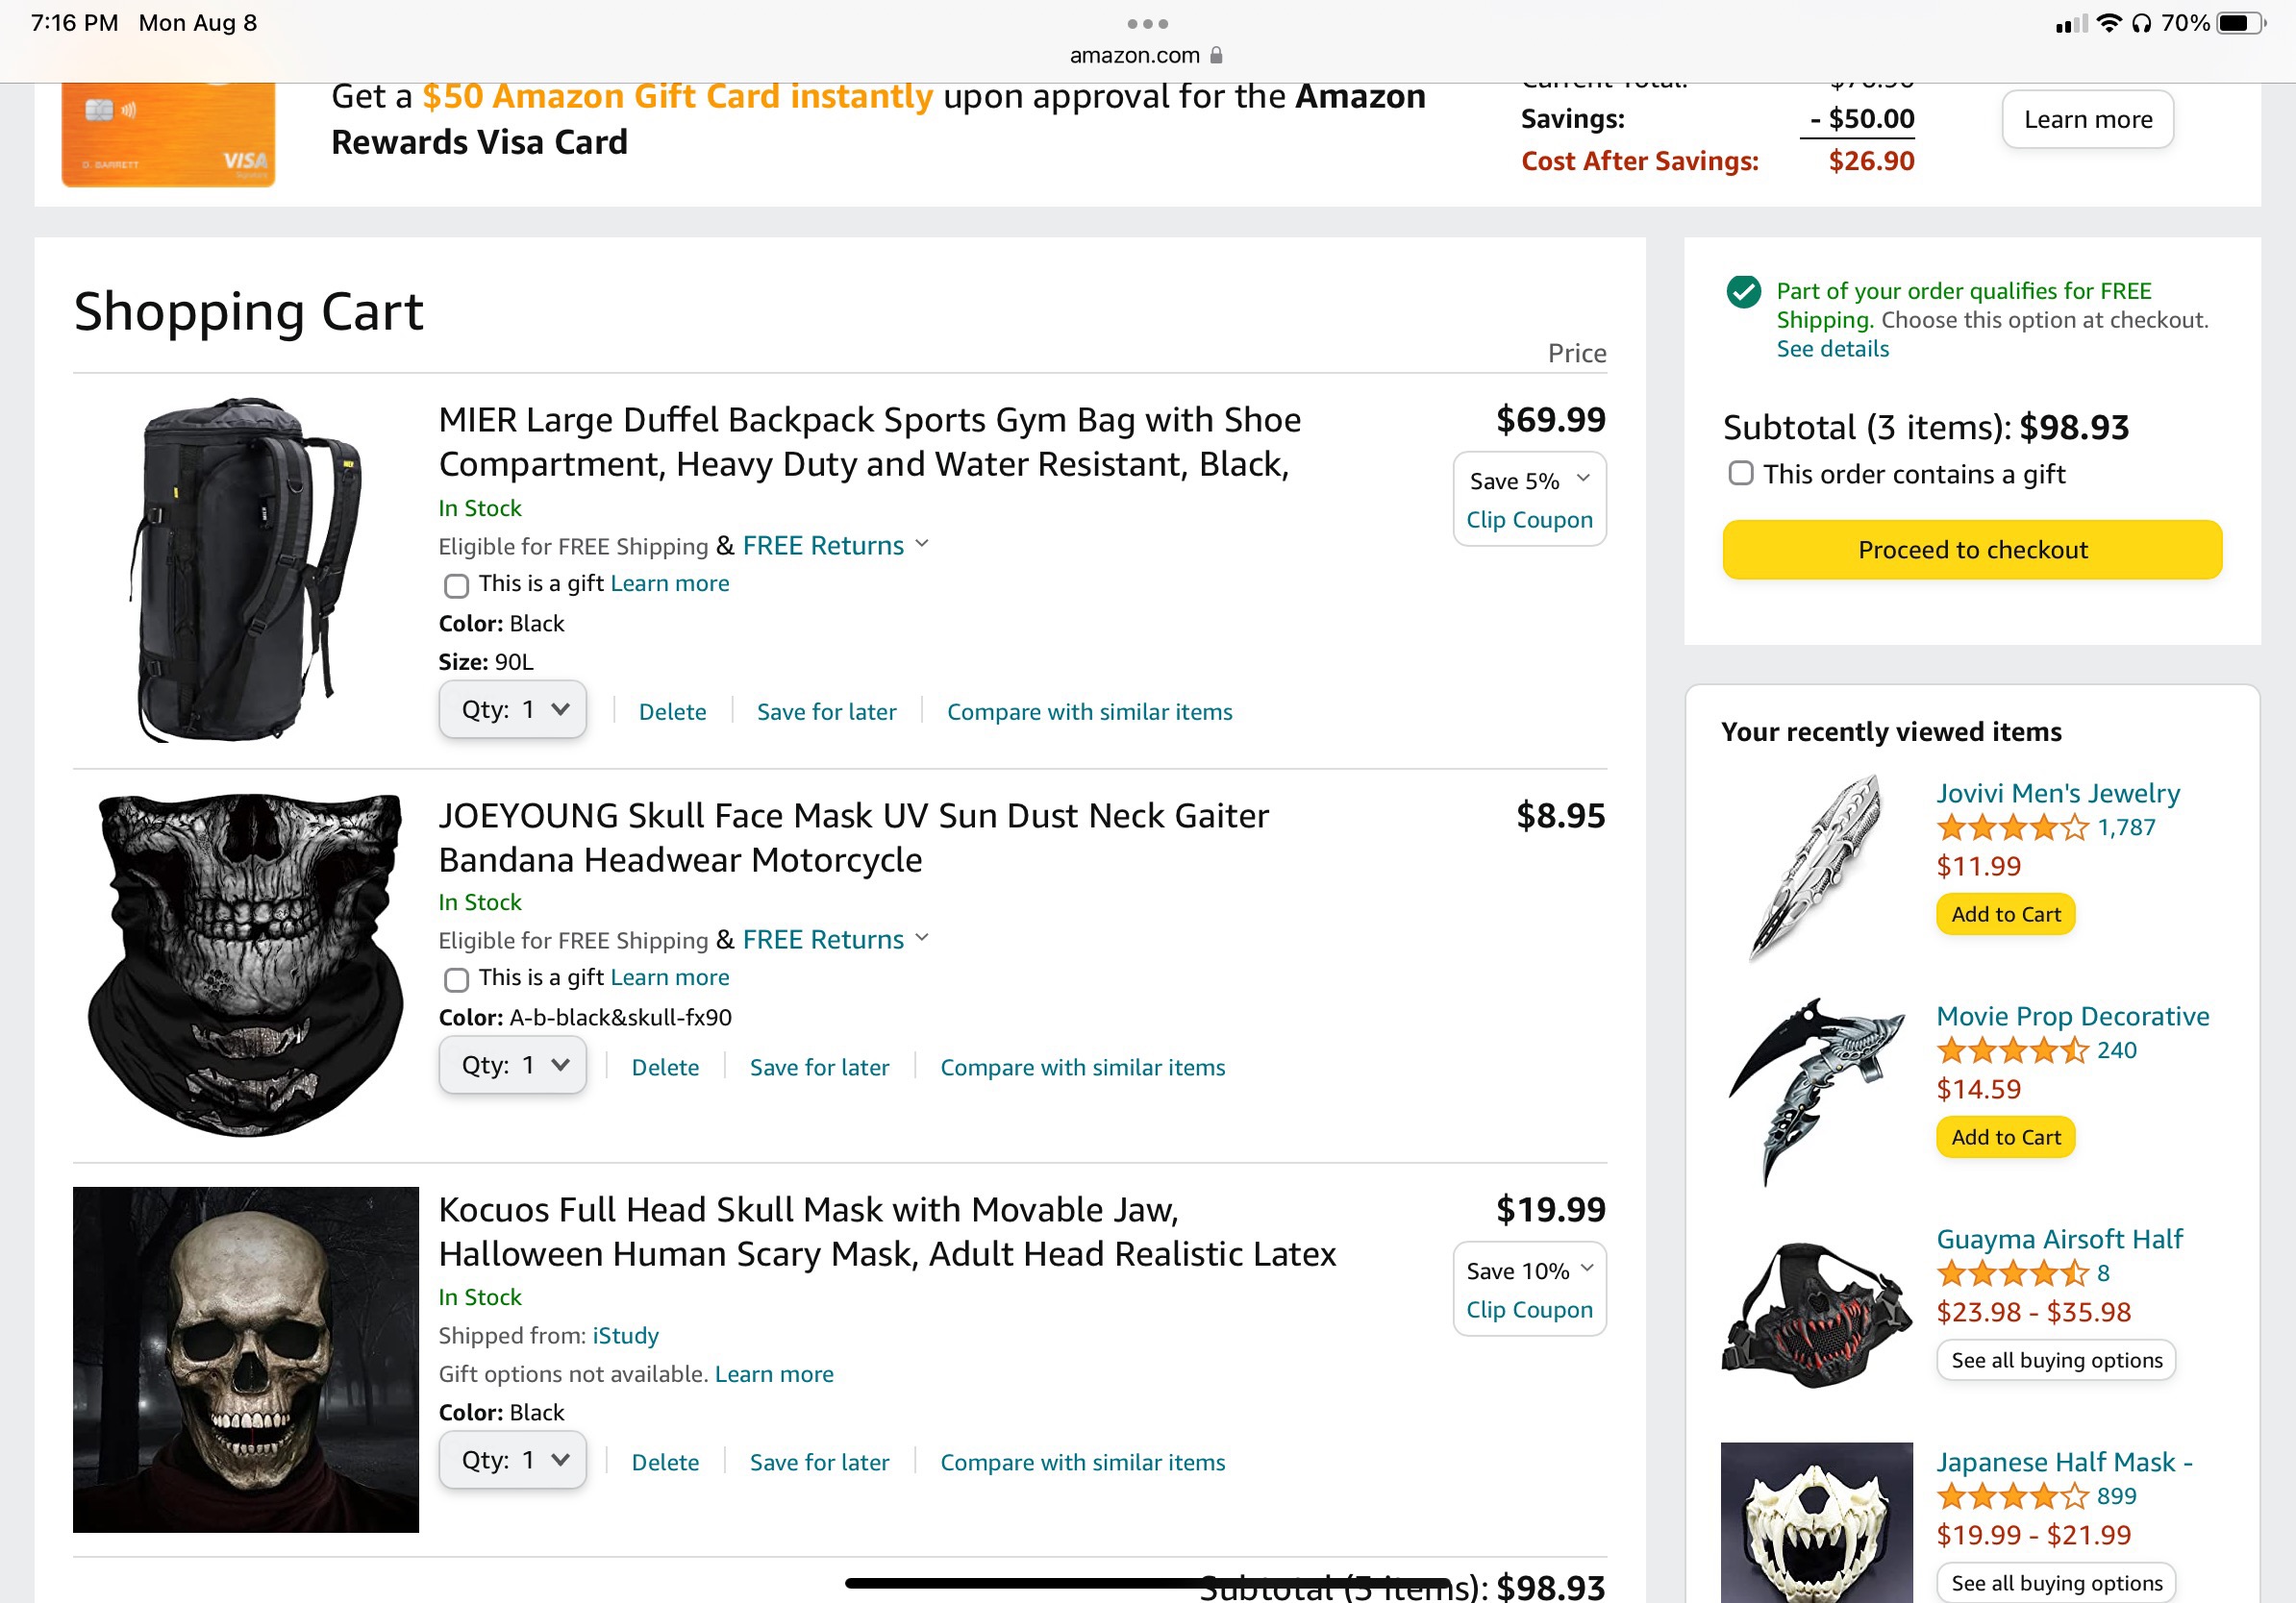The width and height of the screenshot is (2296, 1603).
Task: Click the yellow Proceed to checkout button
Action: tap(1972, 550)
